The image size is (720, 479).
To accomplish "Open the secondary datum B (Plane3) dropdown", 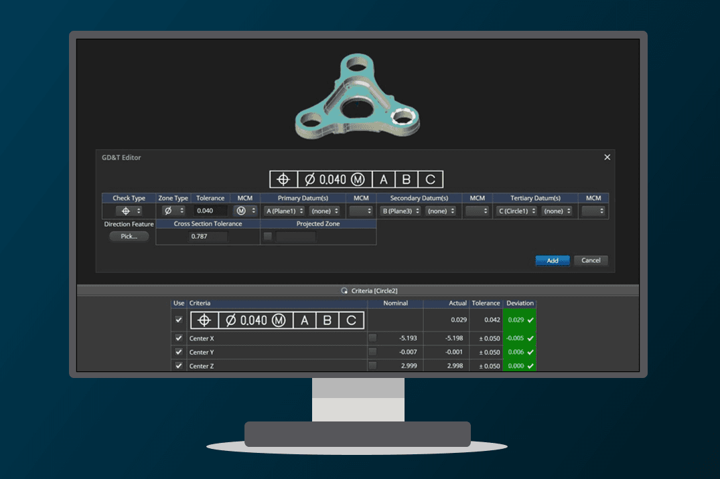I will click(400, 211).
